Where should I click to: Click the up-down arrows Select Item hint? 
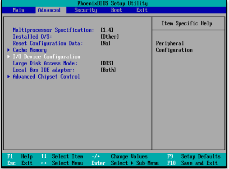[x=62, y=156]
